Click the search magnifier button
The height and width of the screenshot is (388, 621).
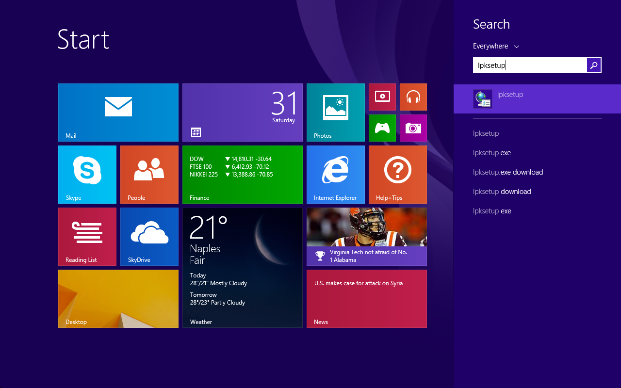tap(594, 65)
